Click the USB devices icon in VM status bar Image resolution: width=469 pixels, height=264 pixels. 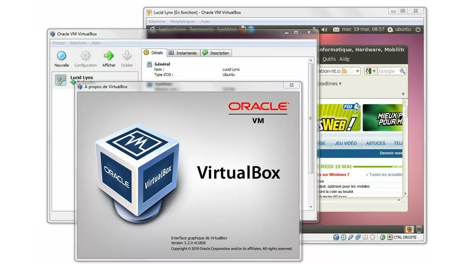click(351, 237)
